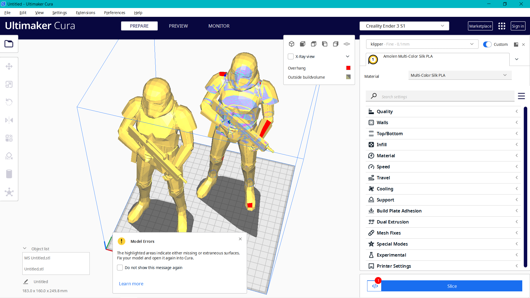Open a file with the folder icon

coord(9,44)
